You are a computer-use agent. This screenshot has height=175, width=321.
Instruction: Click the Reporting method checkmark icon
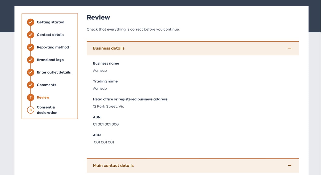click(x=31, y=47)
